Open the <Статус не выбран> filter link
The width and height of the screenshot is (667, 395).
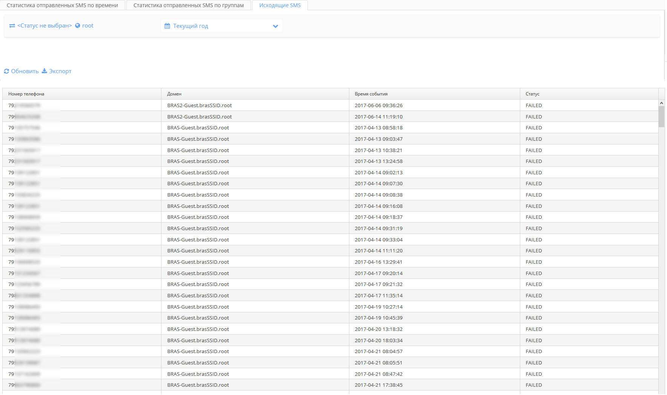tap(45, 26)
